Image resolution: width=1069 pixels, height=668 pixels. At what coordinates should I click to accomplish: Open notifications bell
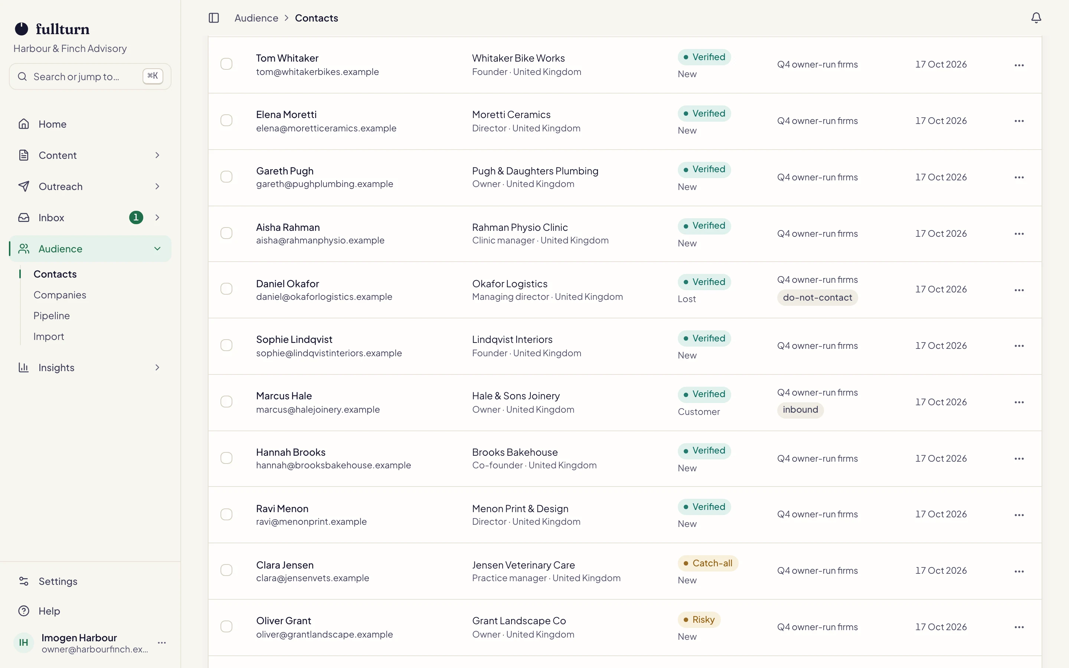point(1036,18)
